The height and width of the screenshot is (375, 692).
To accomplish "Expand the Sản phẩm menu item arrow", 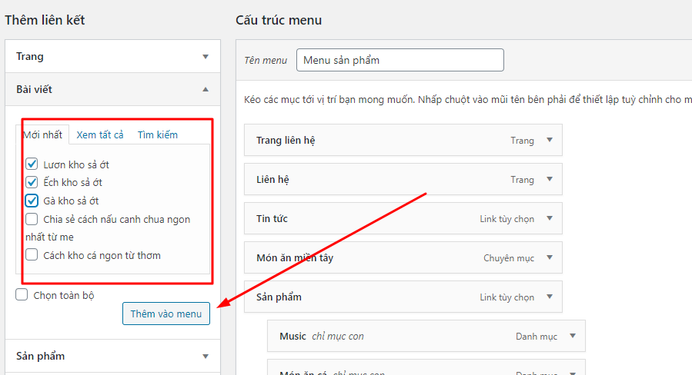I will click(x=550, y=297).
